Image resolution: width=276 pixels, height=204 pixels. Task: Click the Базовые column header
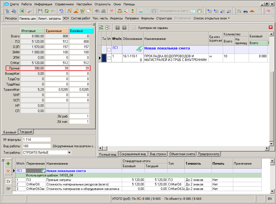click(x=81, y=31)
